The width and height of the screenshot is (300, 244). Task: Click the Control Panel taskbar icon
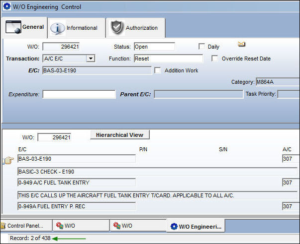coord(3,226)
